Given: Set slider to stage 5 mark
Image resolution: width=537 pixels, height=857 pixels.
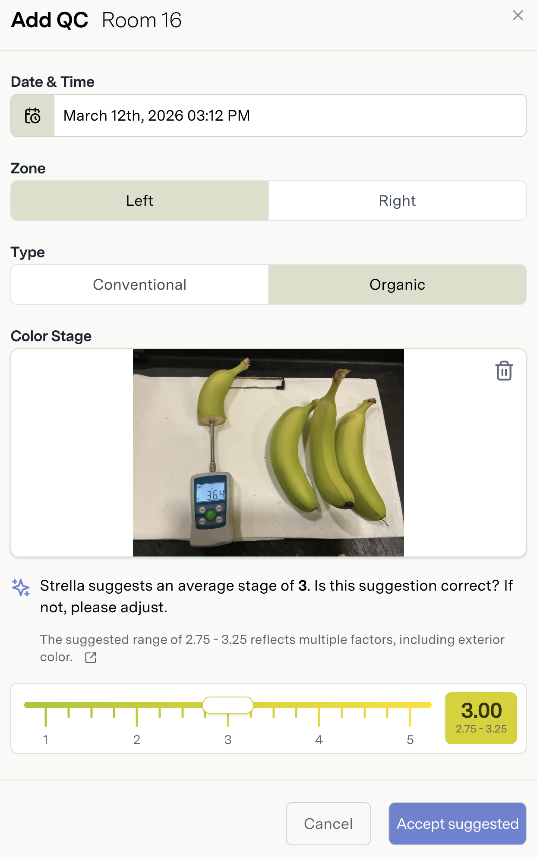Looking at the screenshot, I should click(x=410, y=705).
